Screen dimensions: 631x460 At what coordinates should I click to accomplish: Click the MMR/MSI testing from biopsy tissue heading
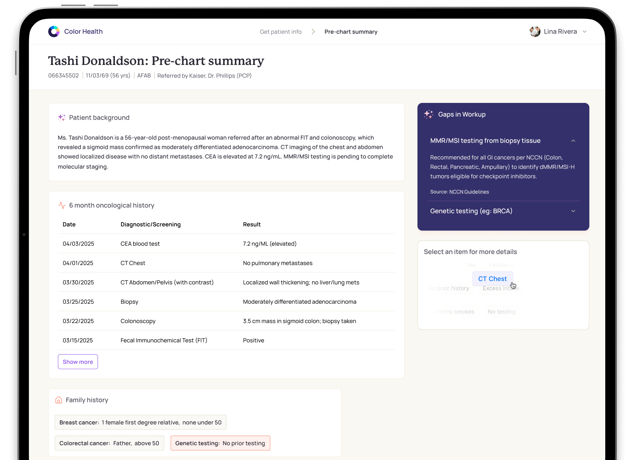pyautogui.click(x=485, y=141)
